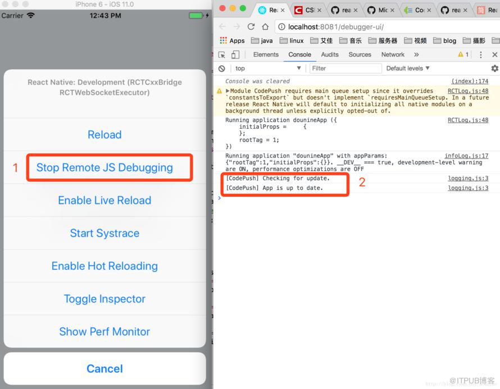The image size is (500, 389).
Task: Select the inspect element cursor icon
Action: 221,55
